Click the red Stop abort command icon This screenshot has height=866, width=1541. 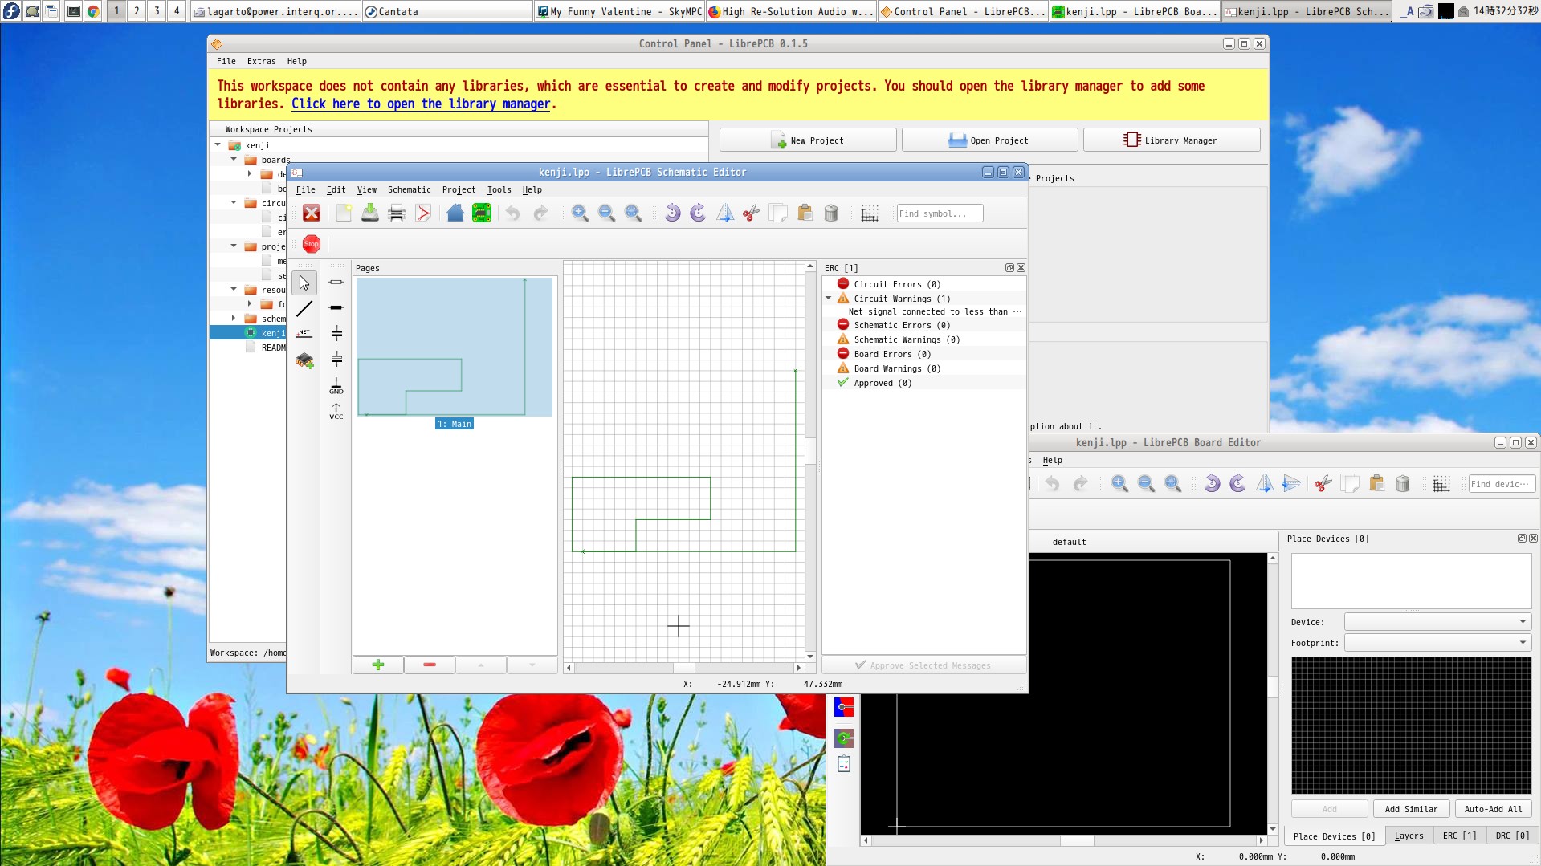pyautogui.click(x=312, y=244)
